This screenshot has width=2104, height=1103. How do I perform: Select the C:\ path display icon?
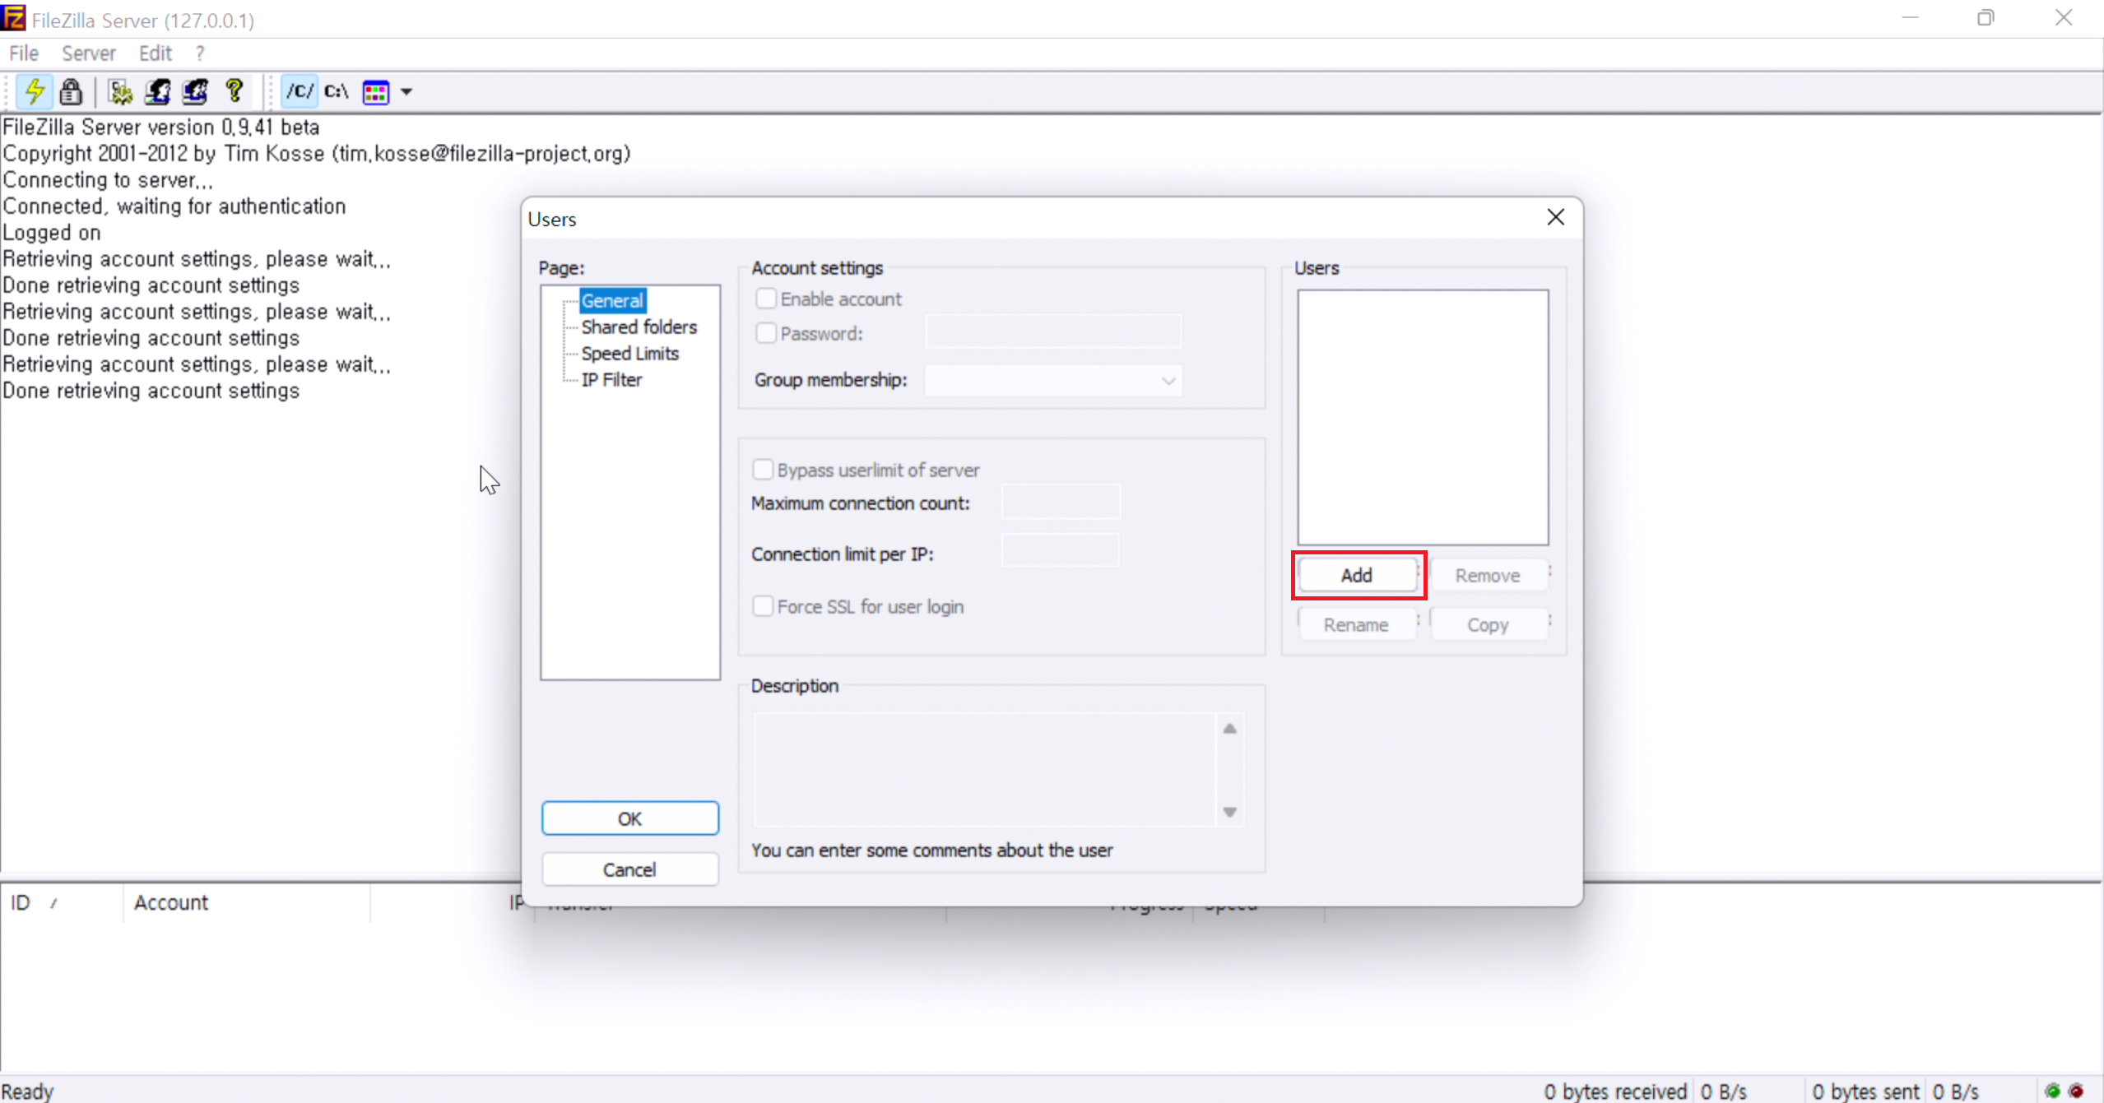point(336,91)
